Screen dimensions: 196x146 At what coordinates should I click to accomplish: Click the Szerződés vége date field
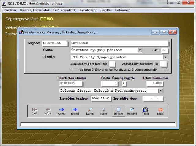click(153, 99)
